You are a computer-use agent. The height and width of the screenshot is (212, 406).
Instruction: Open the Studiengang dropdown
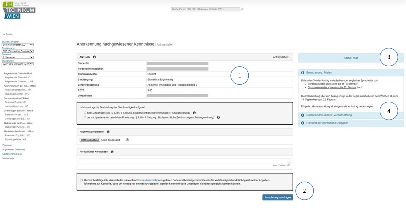(x=18, y=51)
